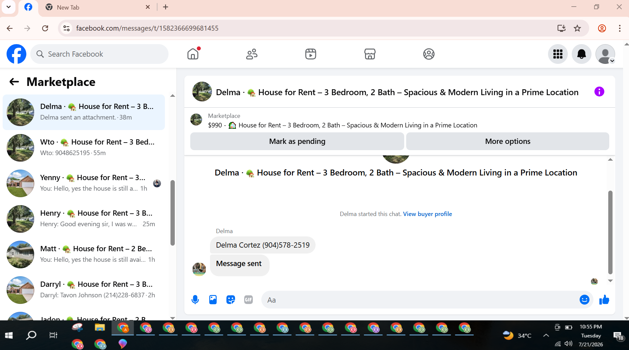
Task: Open the site information icon
Action: pos(66,28)
